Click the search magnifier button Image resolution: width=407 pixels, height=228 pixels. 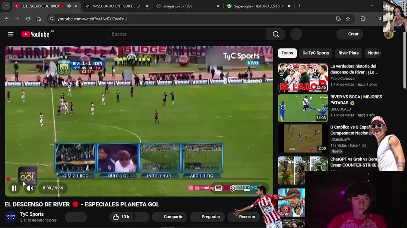276,34
